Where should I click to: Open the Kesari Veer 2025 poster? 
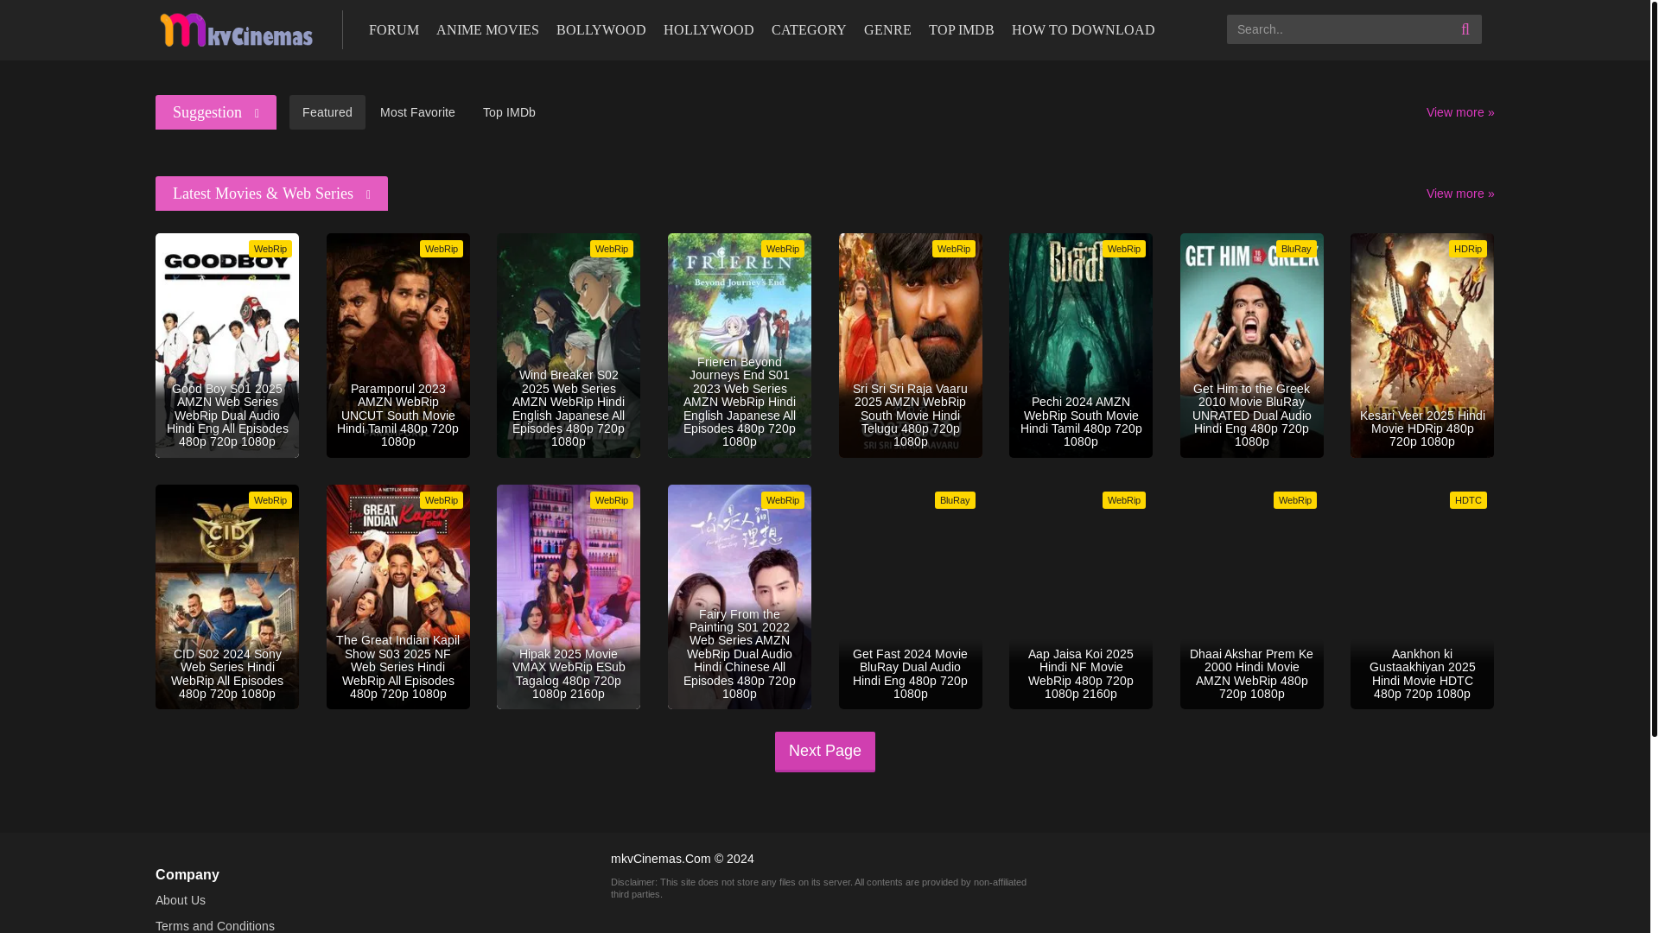(1422, 346)
